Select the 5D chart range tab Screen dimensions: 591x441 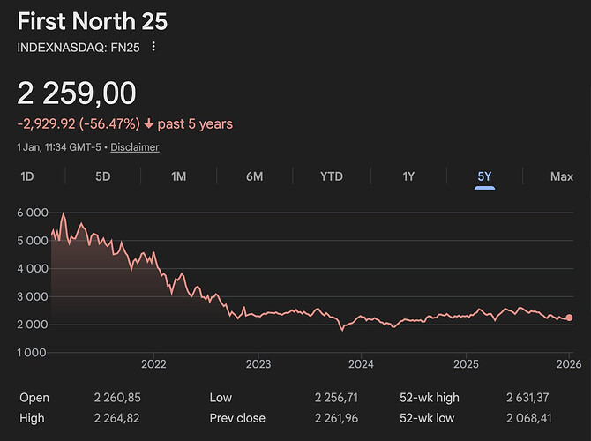103,176
